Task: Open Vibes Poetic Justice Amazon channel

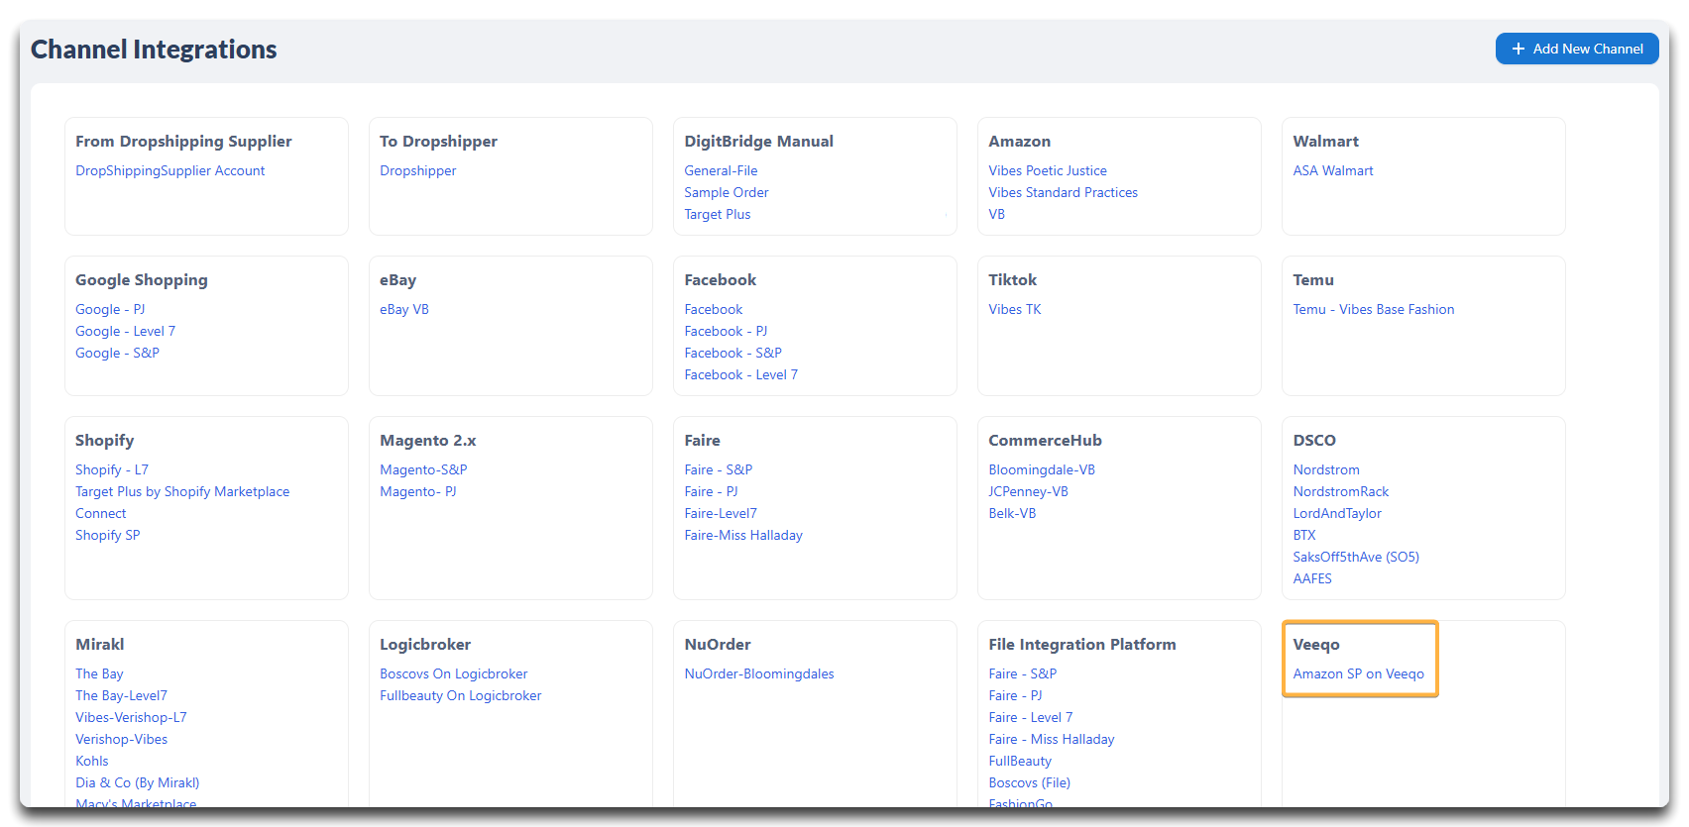Action: pyautogui.click(x=1048, y=170)
